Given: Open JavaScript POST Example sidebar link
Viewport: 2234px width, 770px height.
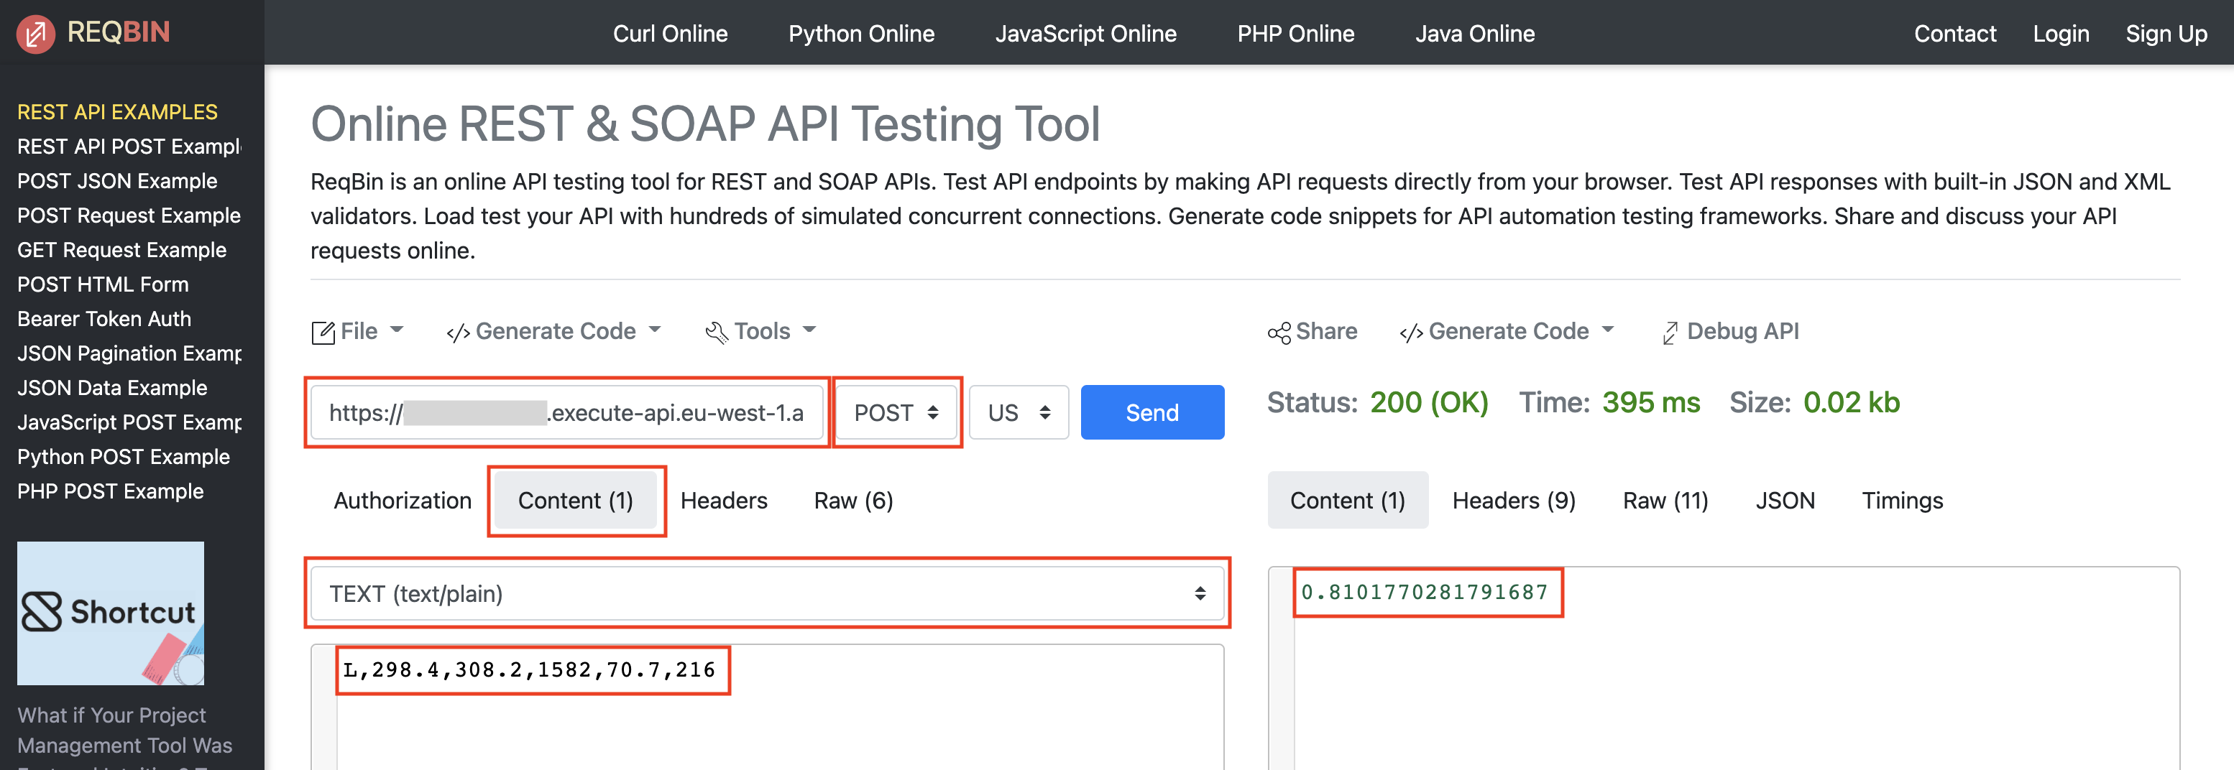Looking at the screenshot, I should [129, 422].
